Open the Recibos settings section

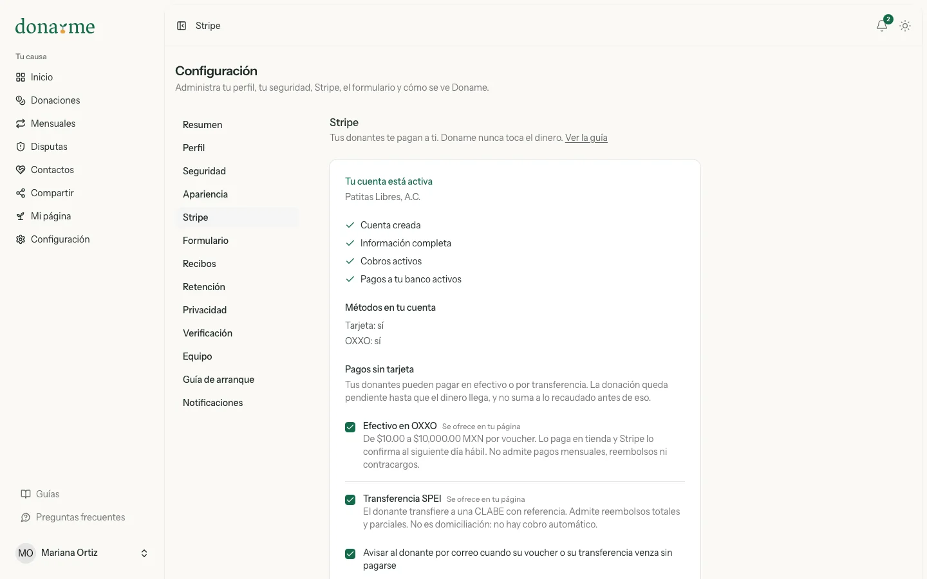[x=237, y=264]
